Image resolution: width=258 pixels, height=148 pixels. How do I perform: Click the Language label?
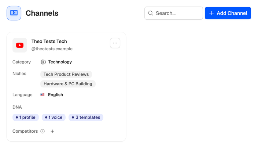pos(22,95)
